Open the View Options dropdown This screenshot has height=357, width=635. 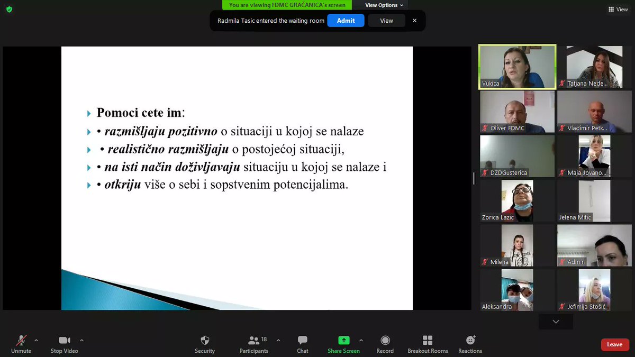point(384,5)
